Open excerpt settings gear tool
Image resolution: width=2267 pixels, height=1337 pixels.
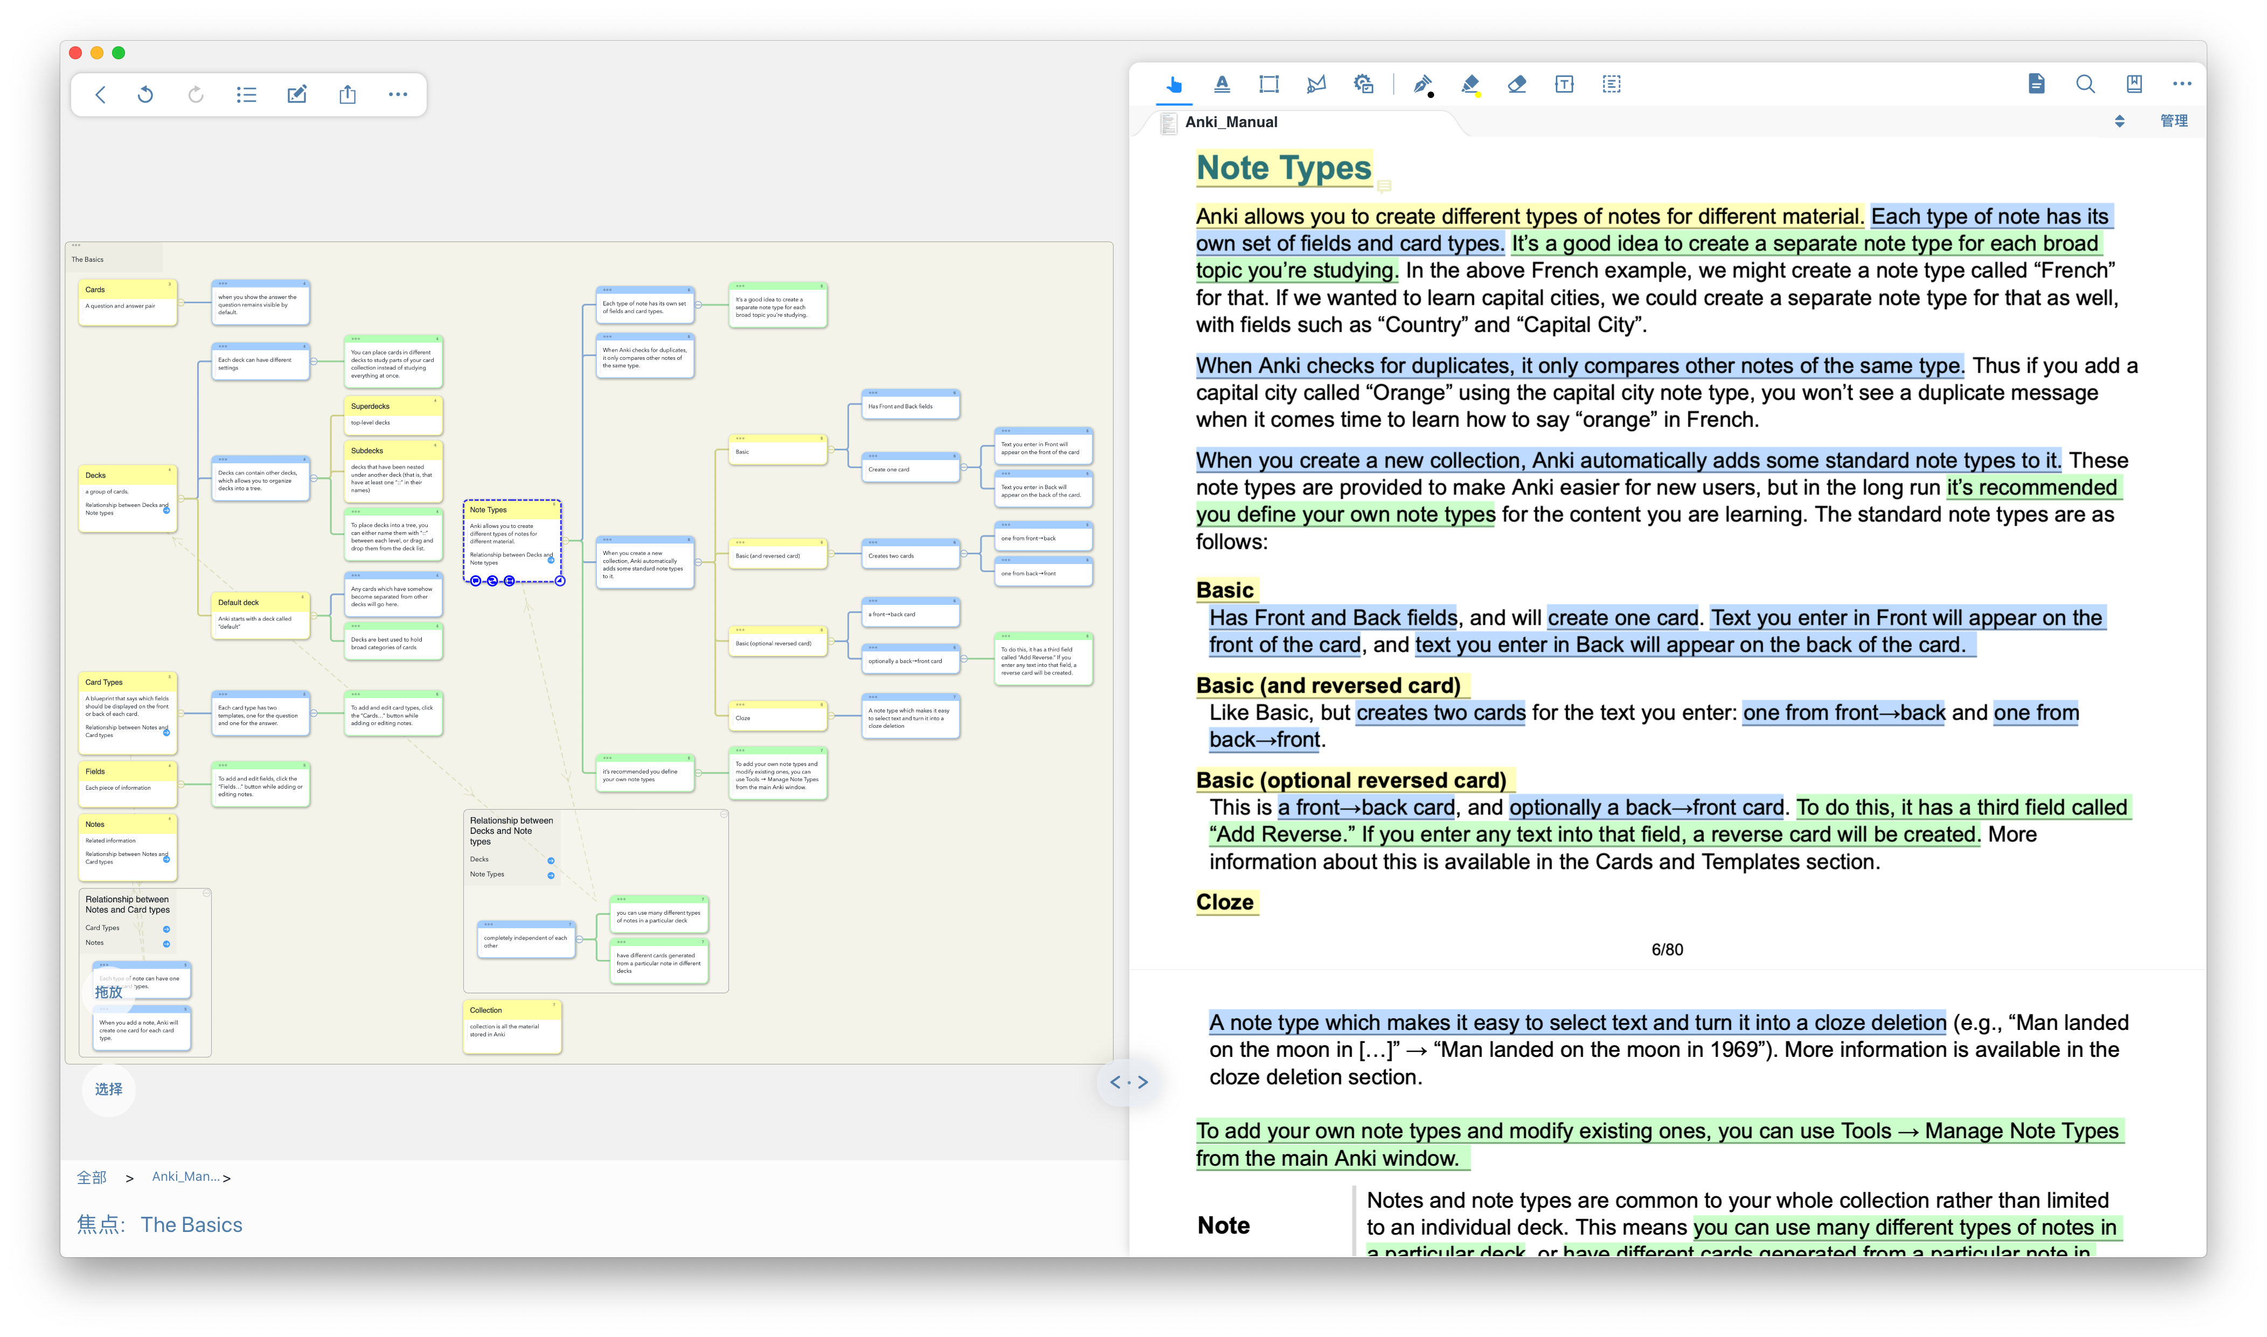click(1363, 84)
